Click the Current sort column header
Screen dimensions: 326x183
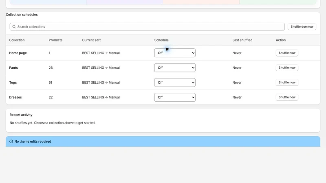click(91, 40)
